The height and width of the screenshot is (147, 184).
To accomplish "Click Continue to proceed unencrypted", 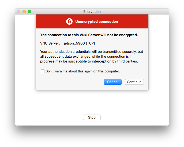I will coord(134,82).
